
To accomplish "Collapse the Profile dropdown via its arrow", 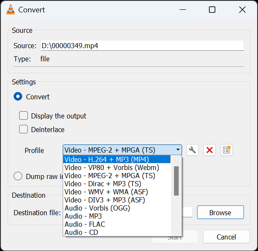I will pos(178,150).
